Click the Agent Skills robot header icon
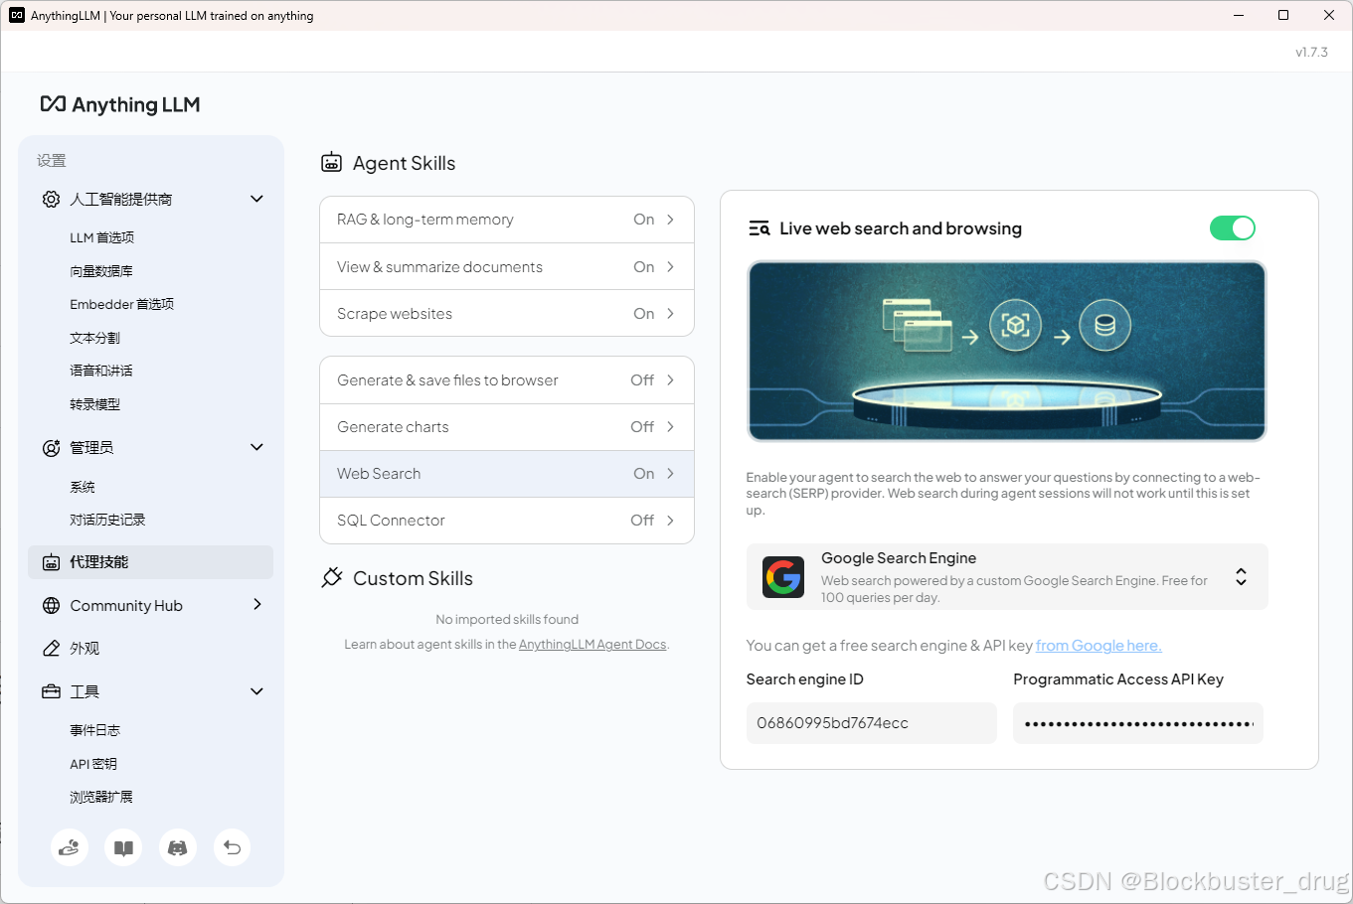 pos(332,163)
